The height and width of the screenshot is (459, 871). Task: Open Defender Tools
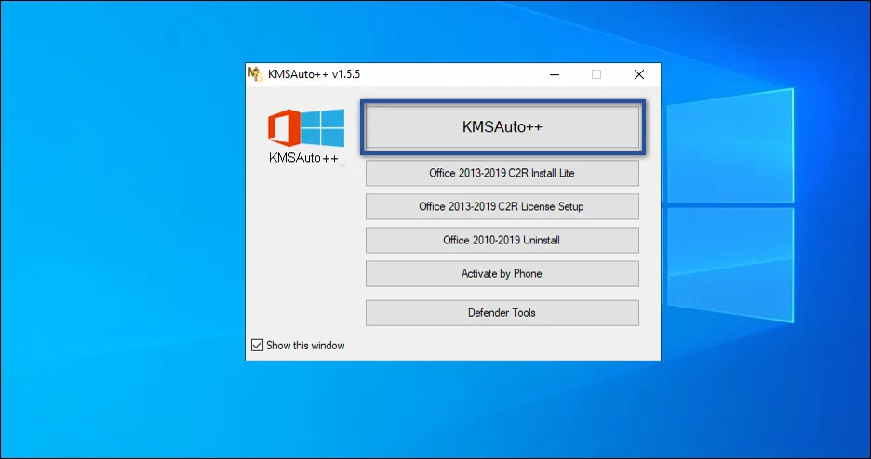(502, 312)
